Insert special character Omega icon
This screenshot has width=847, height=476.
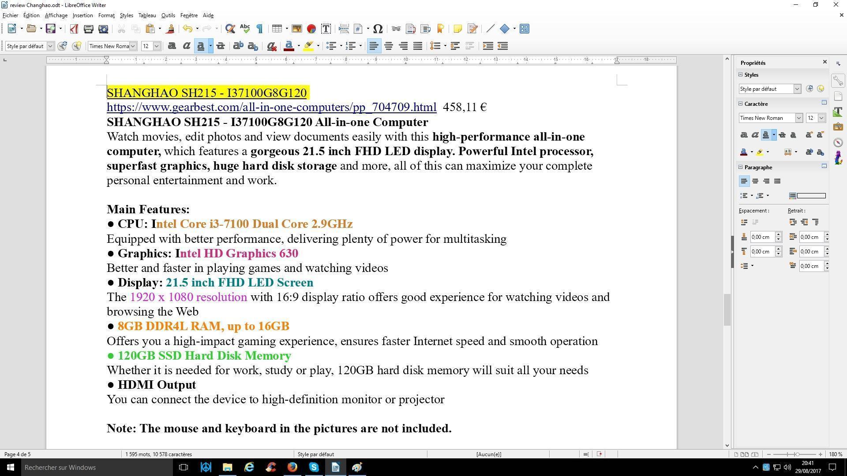[x=378, y=29]
